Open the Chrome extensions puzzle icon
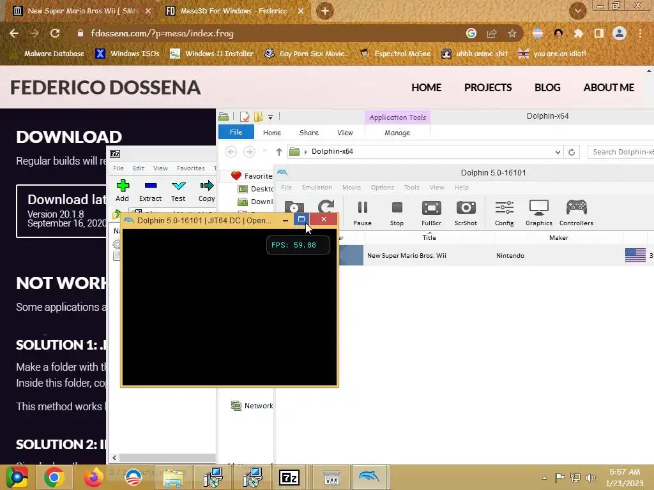This screenshot has height=490, width=654. tap(578, 33)
